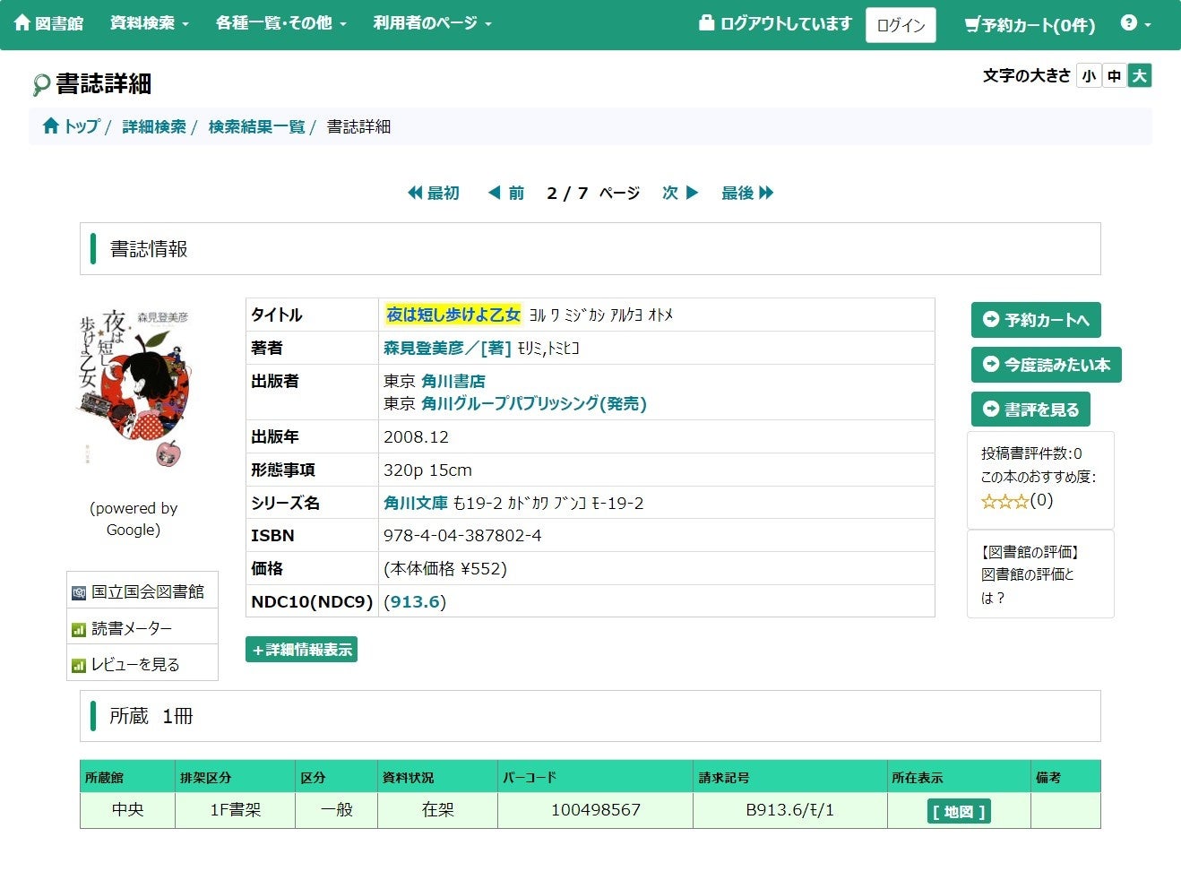Go to the 最初 first page arrows
This screenshot has height=880, width=1181.
click(x=415, y=193)
